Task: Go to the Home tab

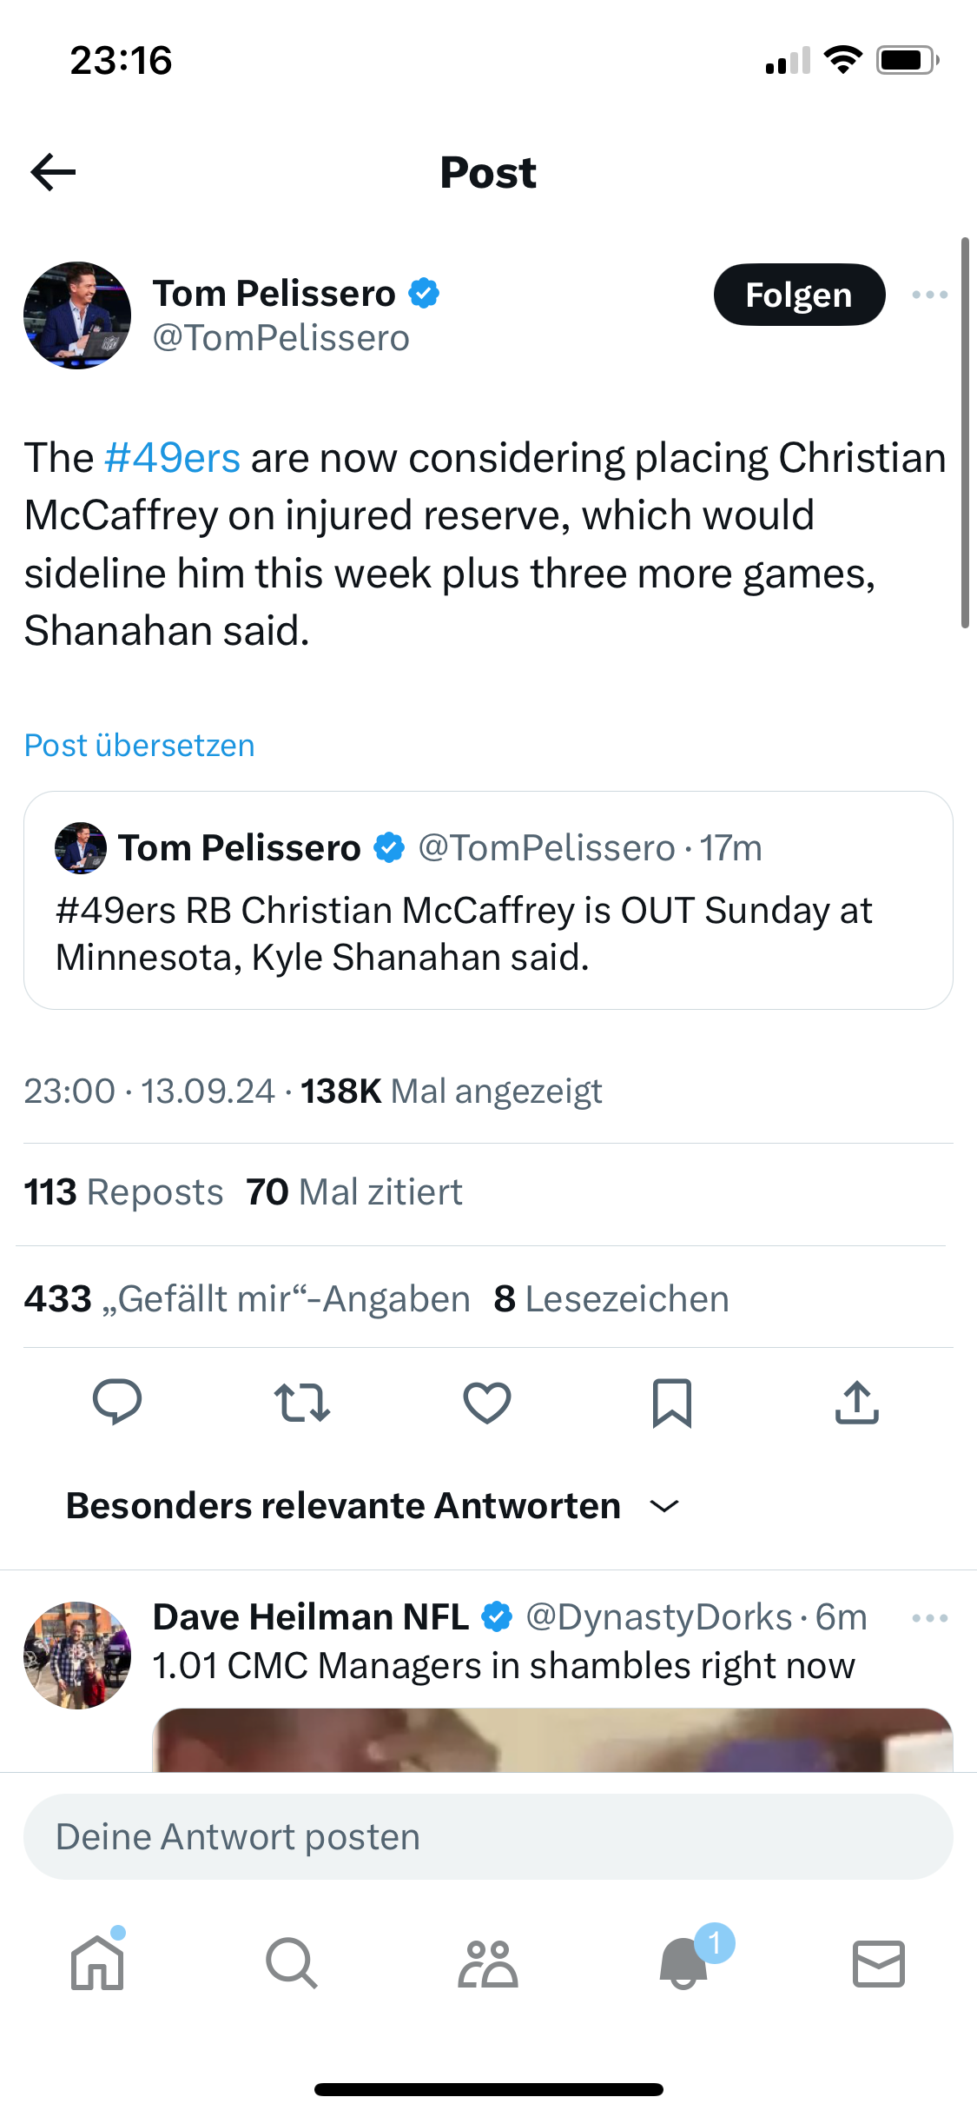Action: coord(97,1963)
